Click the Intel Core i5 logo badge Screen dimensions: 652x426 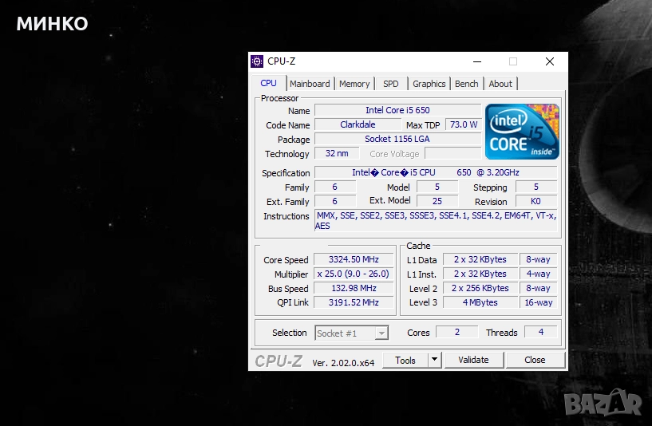(522, 132)
